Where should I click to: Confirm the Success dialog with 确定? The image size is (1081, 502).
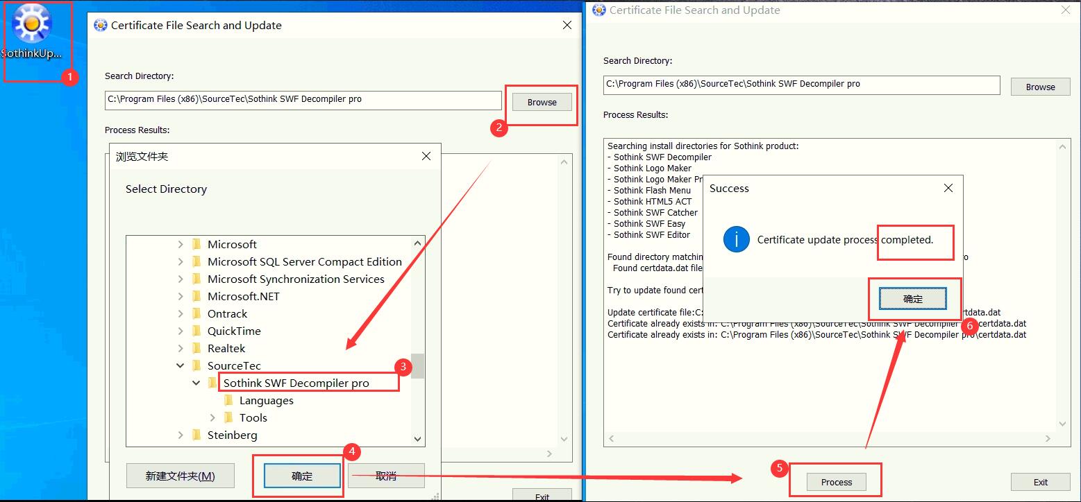point(912,299)
